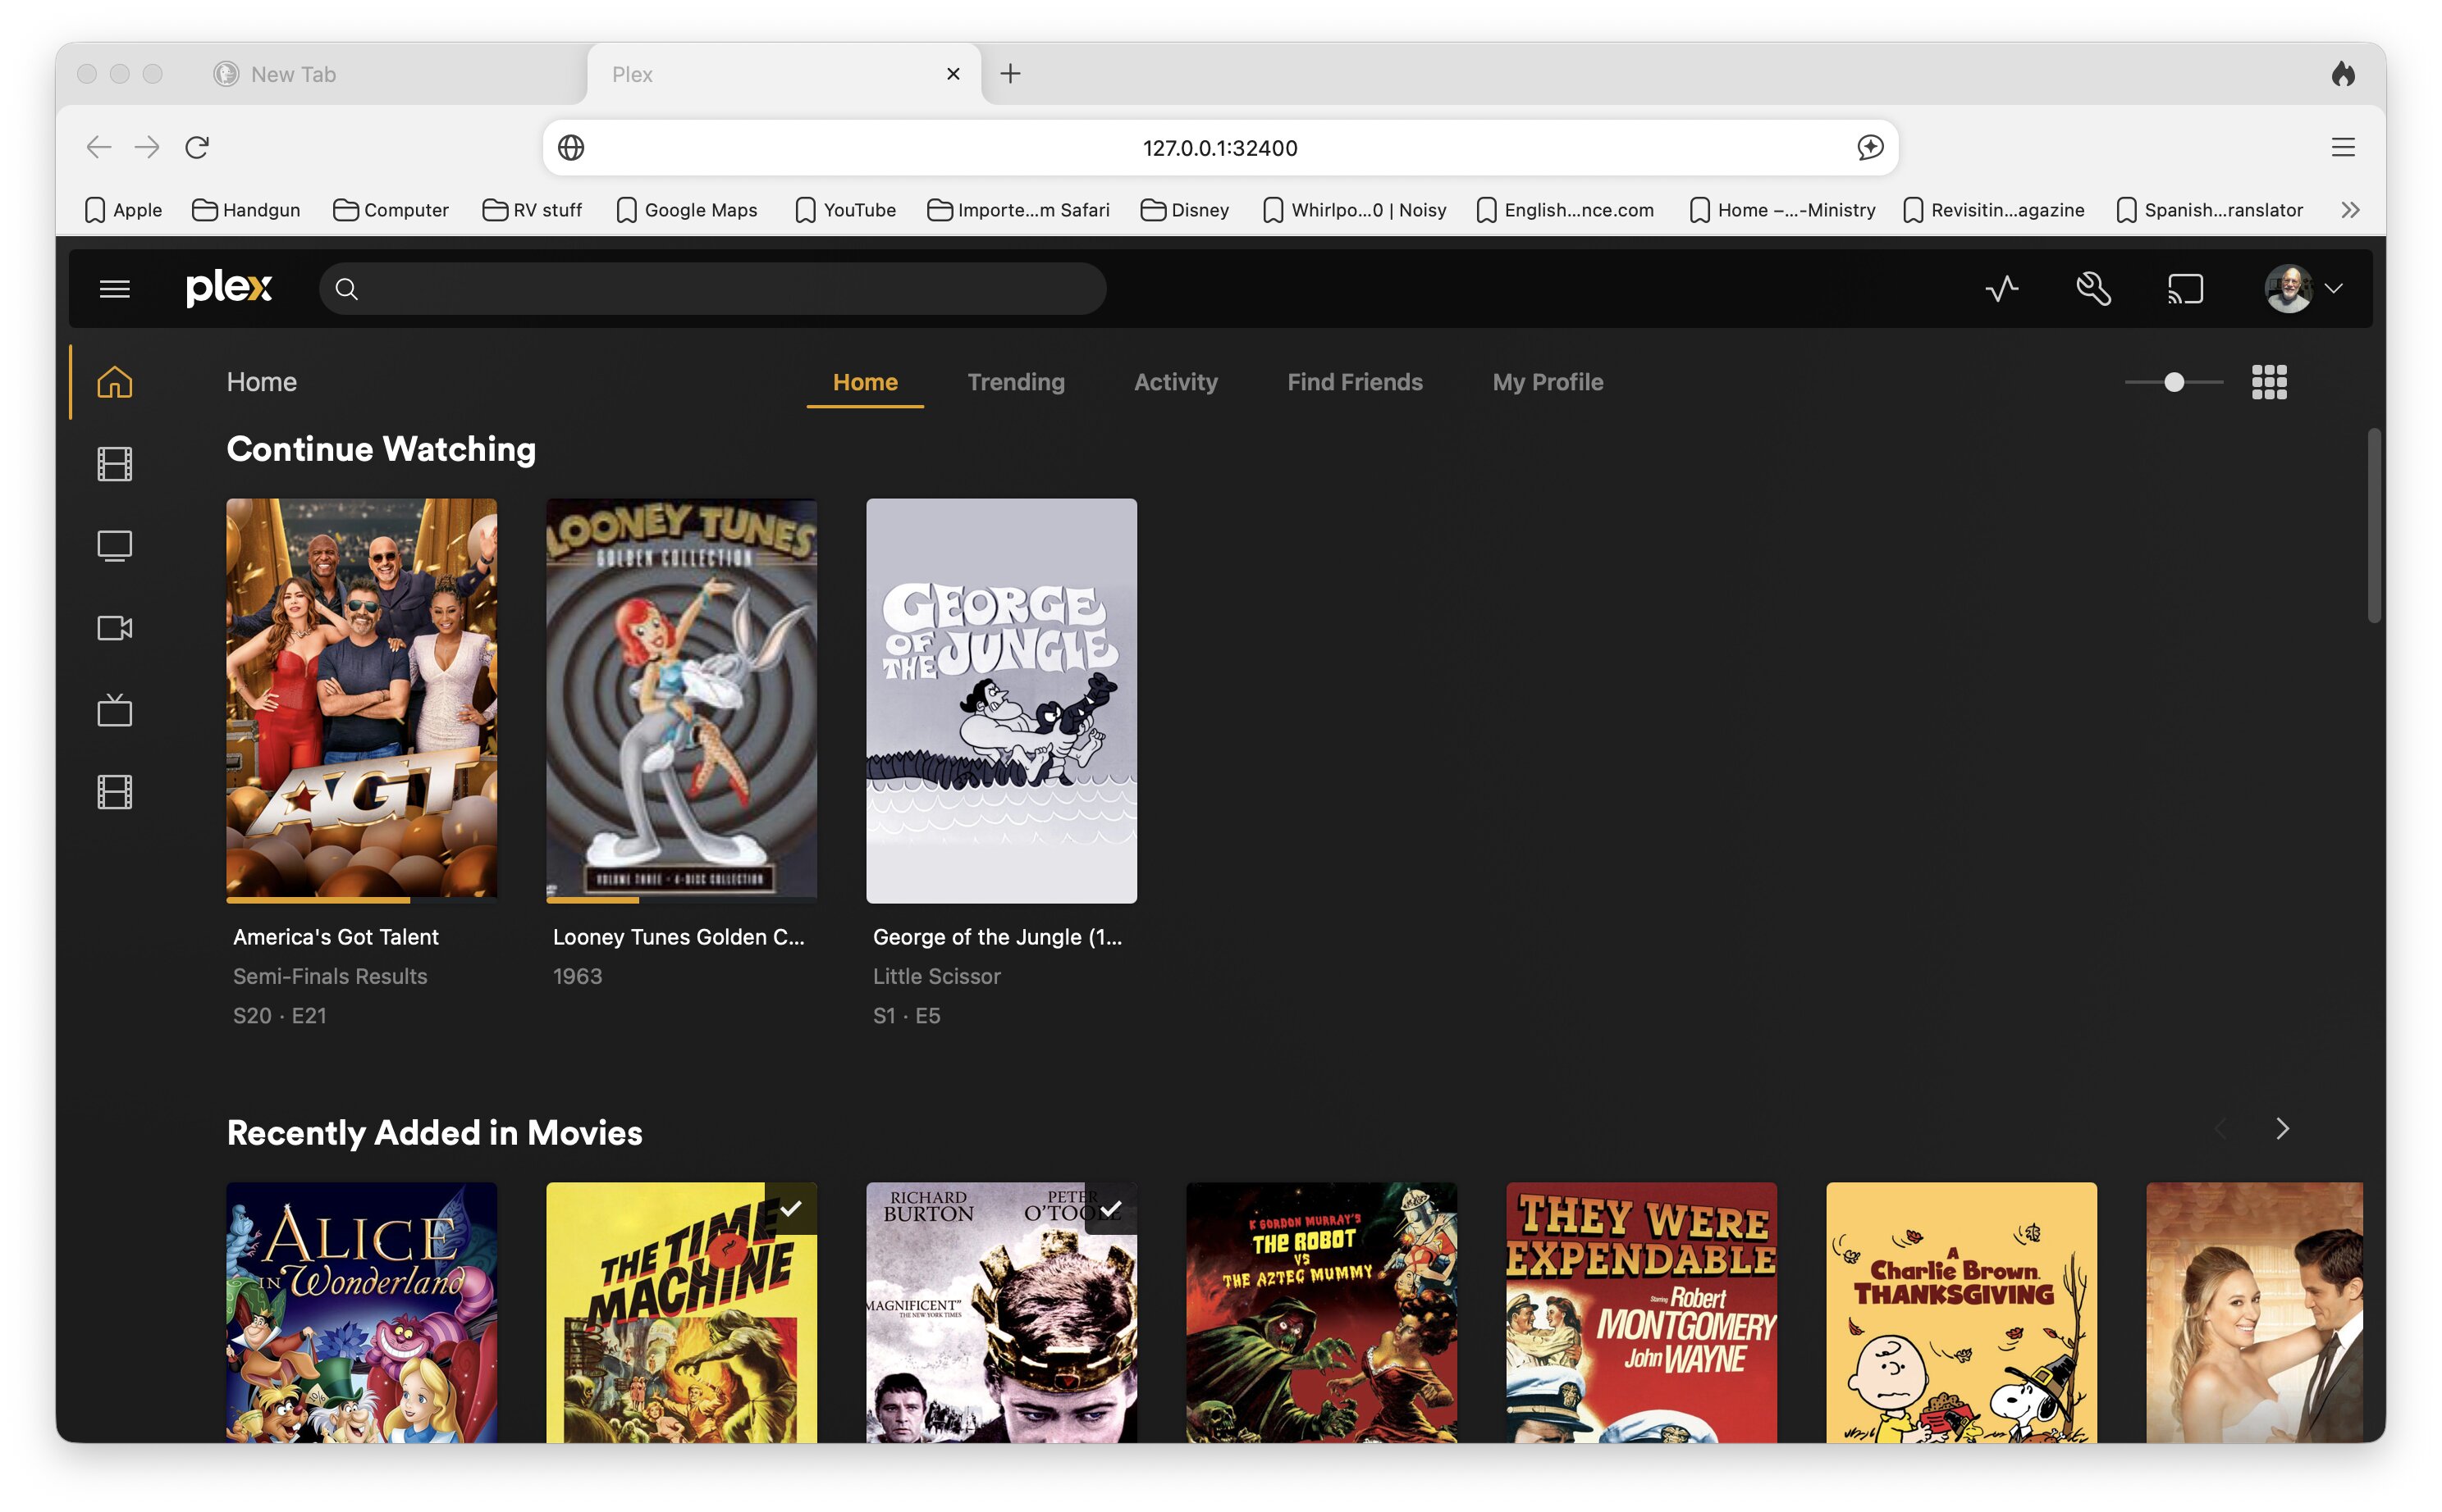
Task: Expand hidden bookmarks overflow chevron
Action: click(2350, 210)
